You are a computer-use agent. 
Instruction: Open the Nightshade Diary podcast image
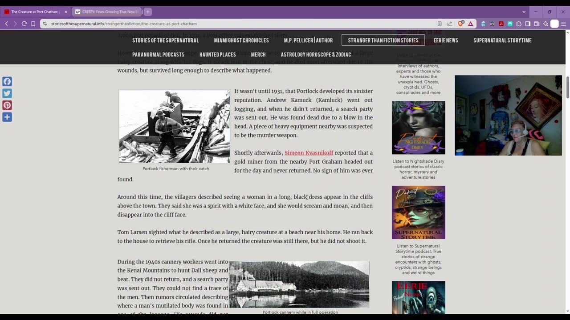(x=418, y=128)
